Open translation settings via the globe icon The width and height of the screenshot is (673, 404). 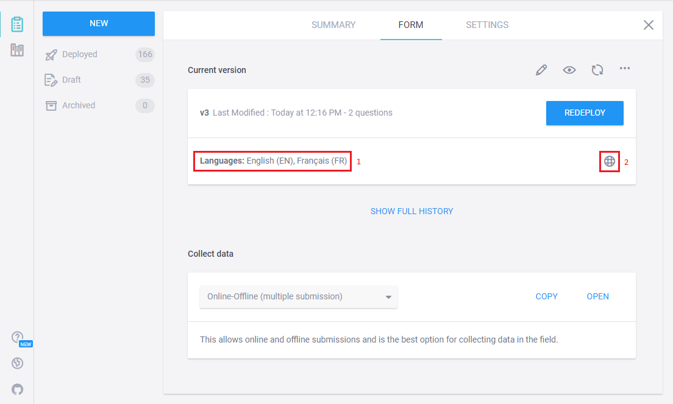point(609,161)
